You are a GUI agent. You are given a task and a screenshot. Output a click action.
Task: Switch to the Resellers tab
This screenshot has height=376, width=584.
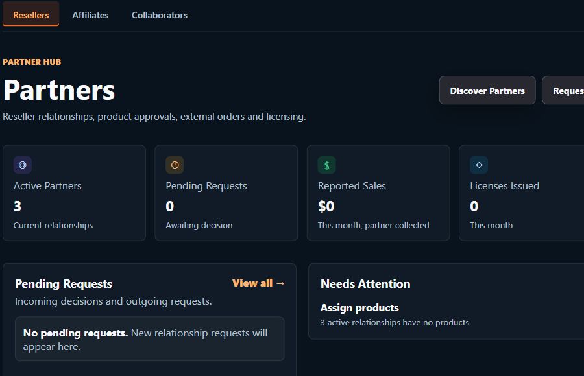pyautogui.click(x=31, y=15)
